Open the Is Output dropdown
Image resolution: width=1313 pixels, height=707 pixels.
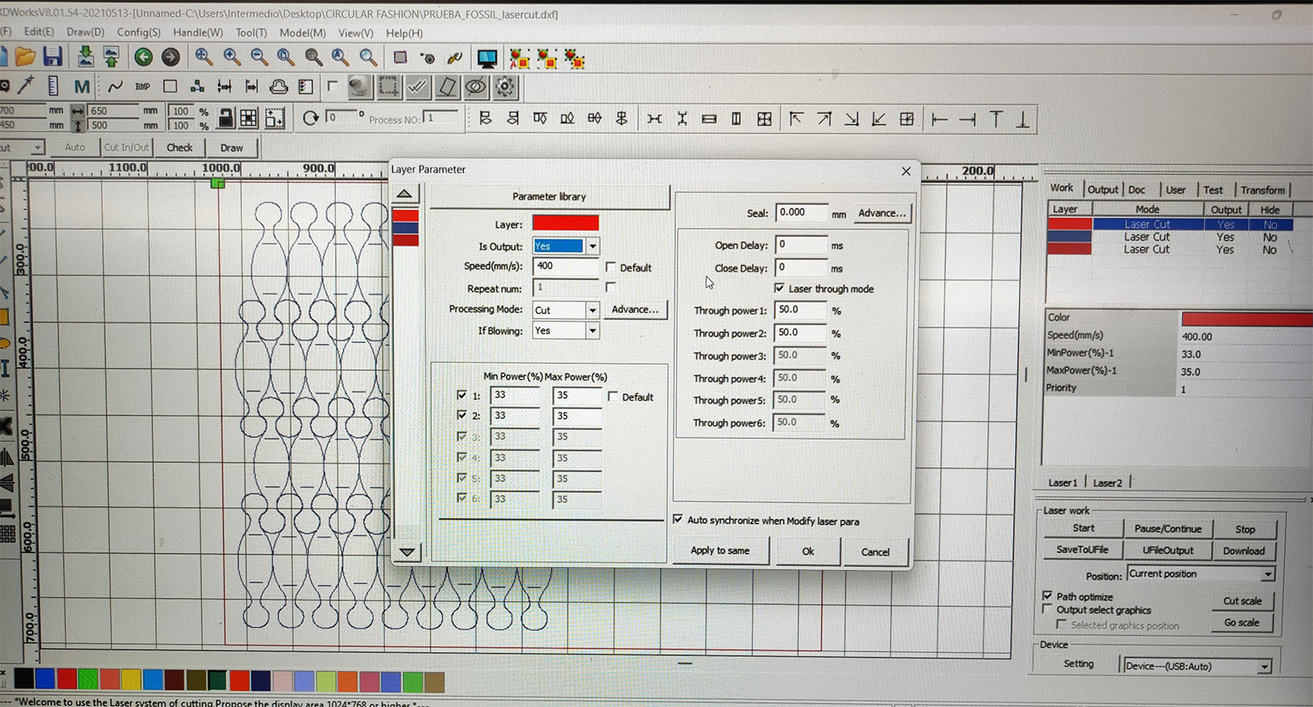click(592, 246)
